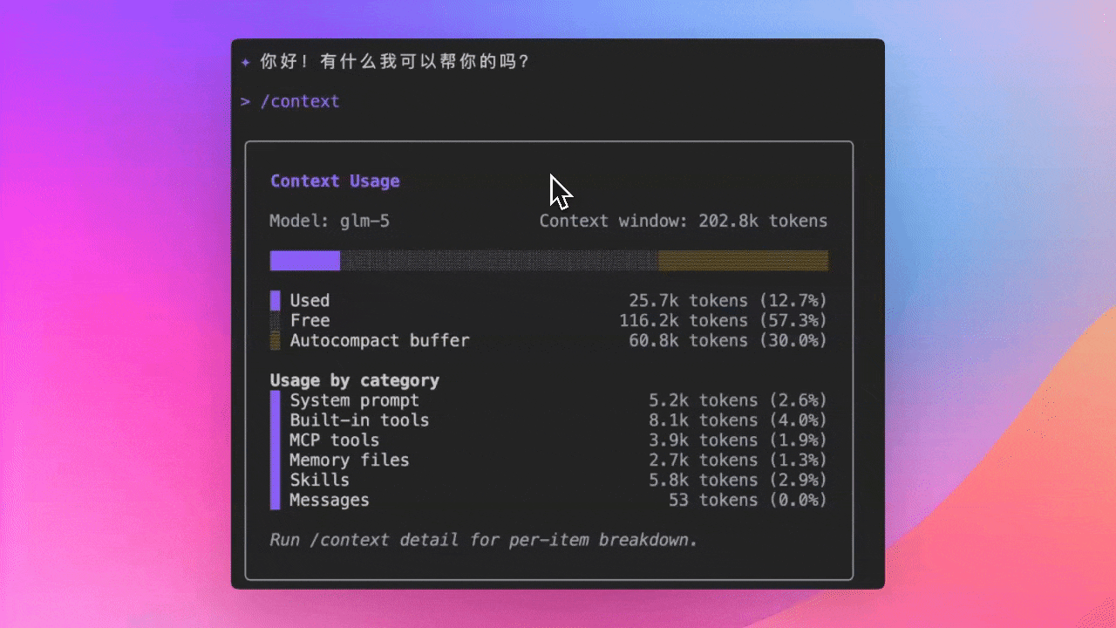Click the MCP tools row label

pyautogui.click(x=335, y=440)
